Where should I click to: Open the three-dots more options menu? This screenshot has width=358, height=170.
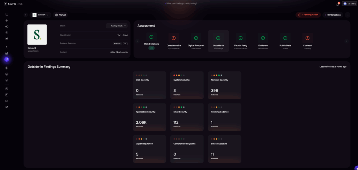[x=347, y=15]
